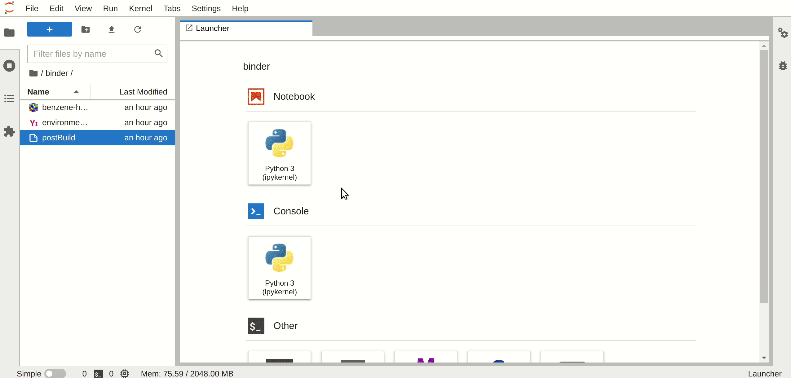The image size is (791, 378).
Task: Navigate to root folder in breadcrumb
Action: (x=33, y=73)
